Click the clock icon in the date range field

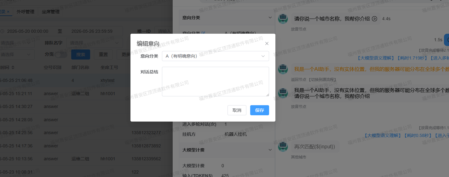point(2,31)
